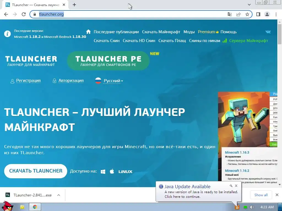This screenshot has height=211, width=282.
Task: Open Скины по никам link
Action: 205,41
